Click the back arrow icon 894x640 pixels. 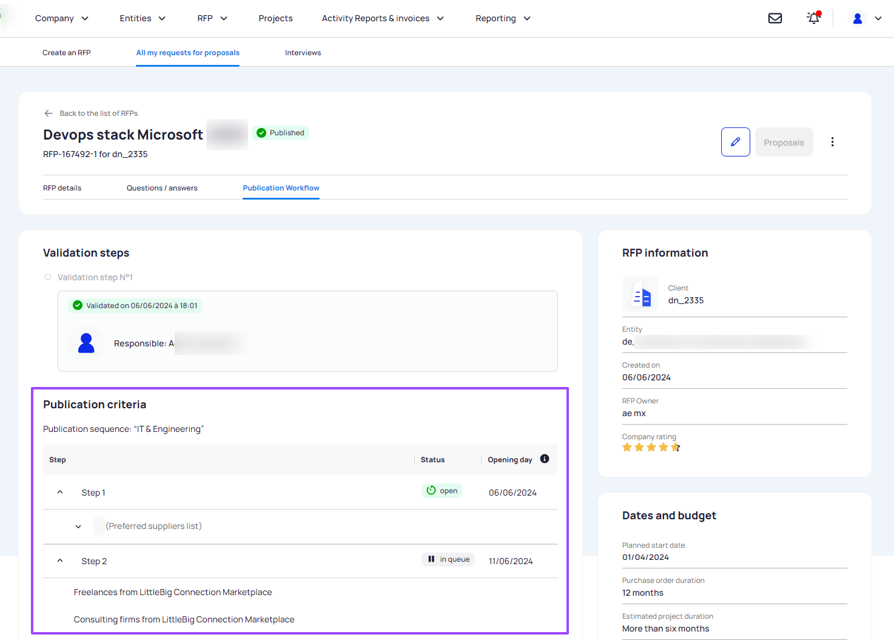pyautogui.click(x=49, y=113)
